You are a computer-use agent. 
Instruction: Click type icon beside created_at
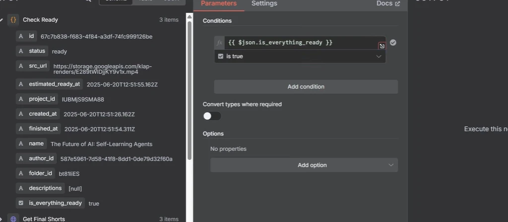[x=21, y=114]
